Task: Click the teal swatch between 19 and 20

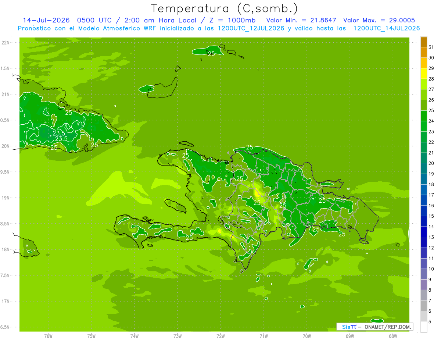Action: [x=424, y=168]
